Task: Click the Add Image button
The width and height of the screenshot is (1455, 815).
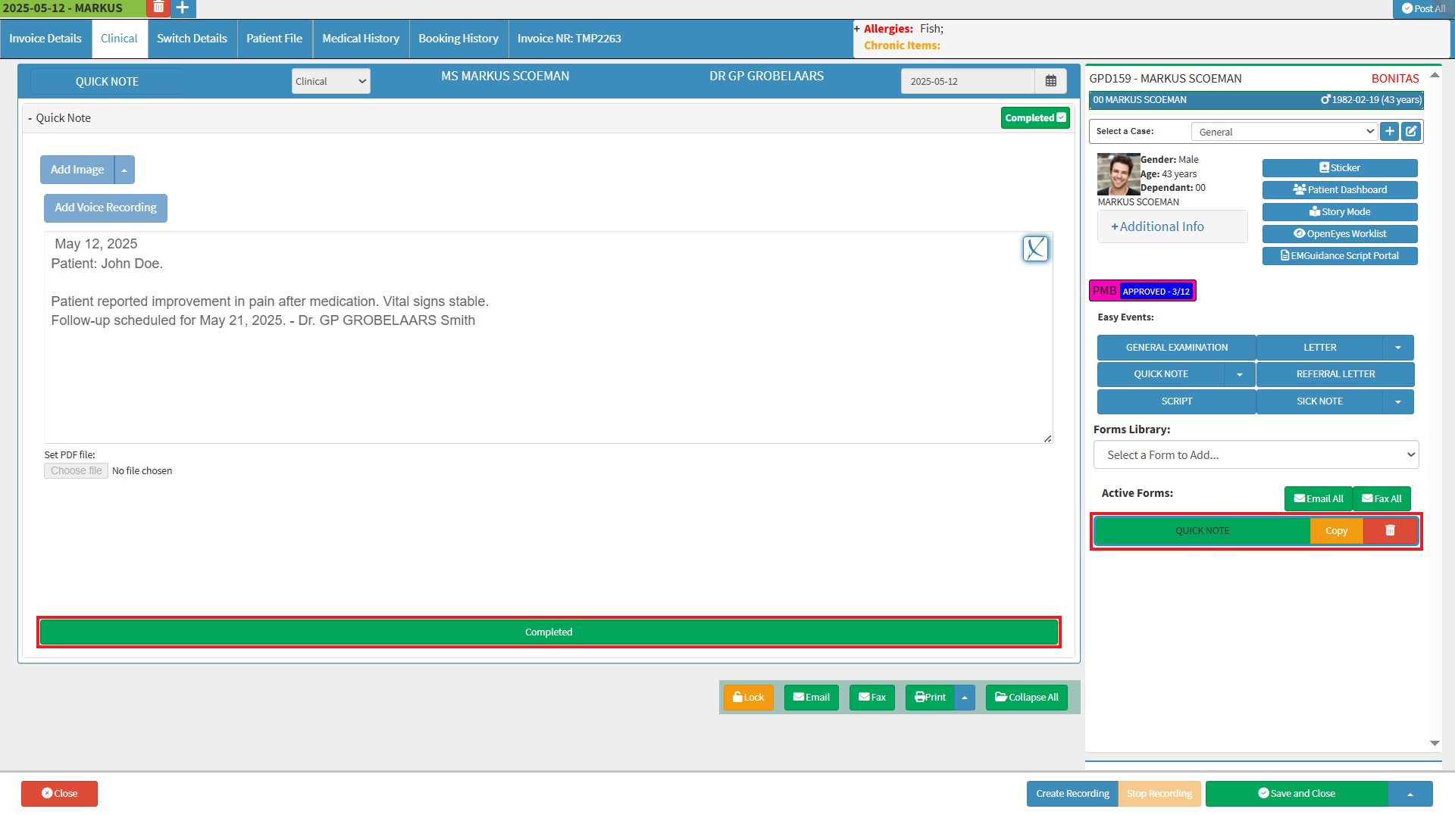Action: click(77, 170)
